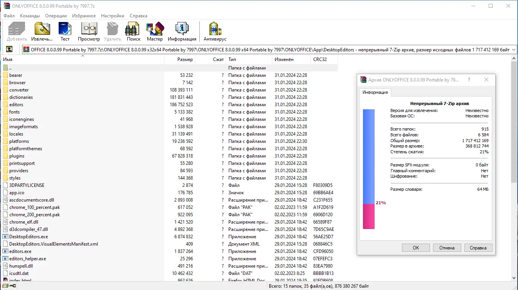This screenshot has width=518, height=290.
Task: Select the Информация tab in the dialog
Action: coord(375,93)
